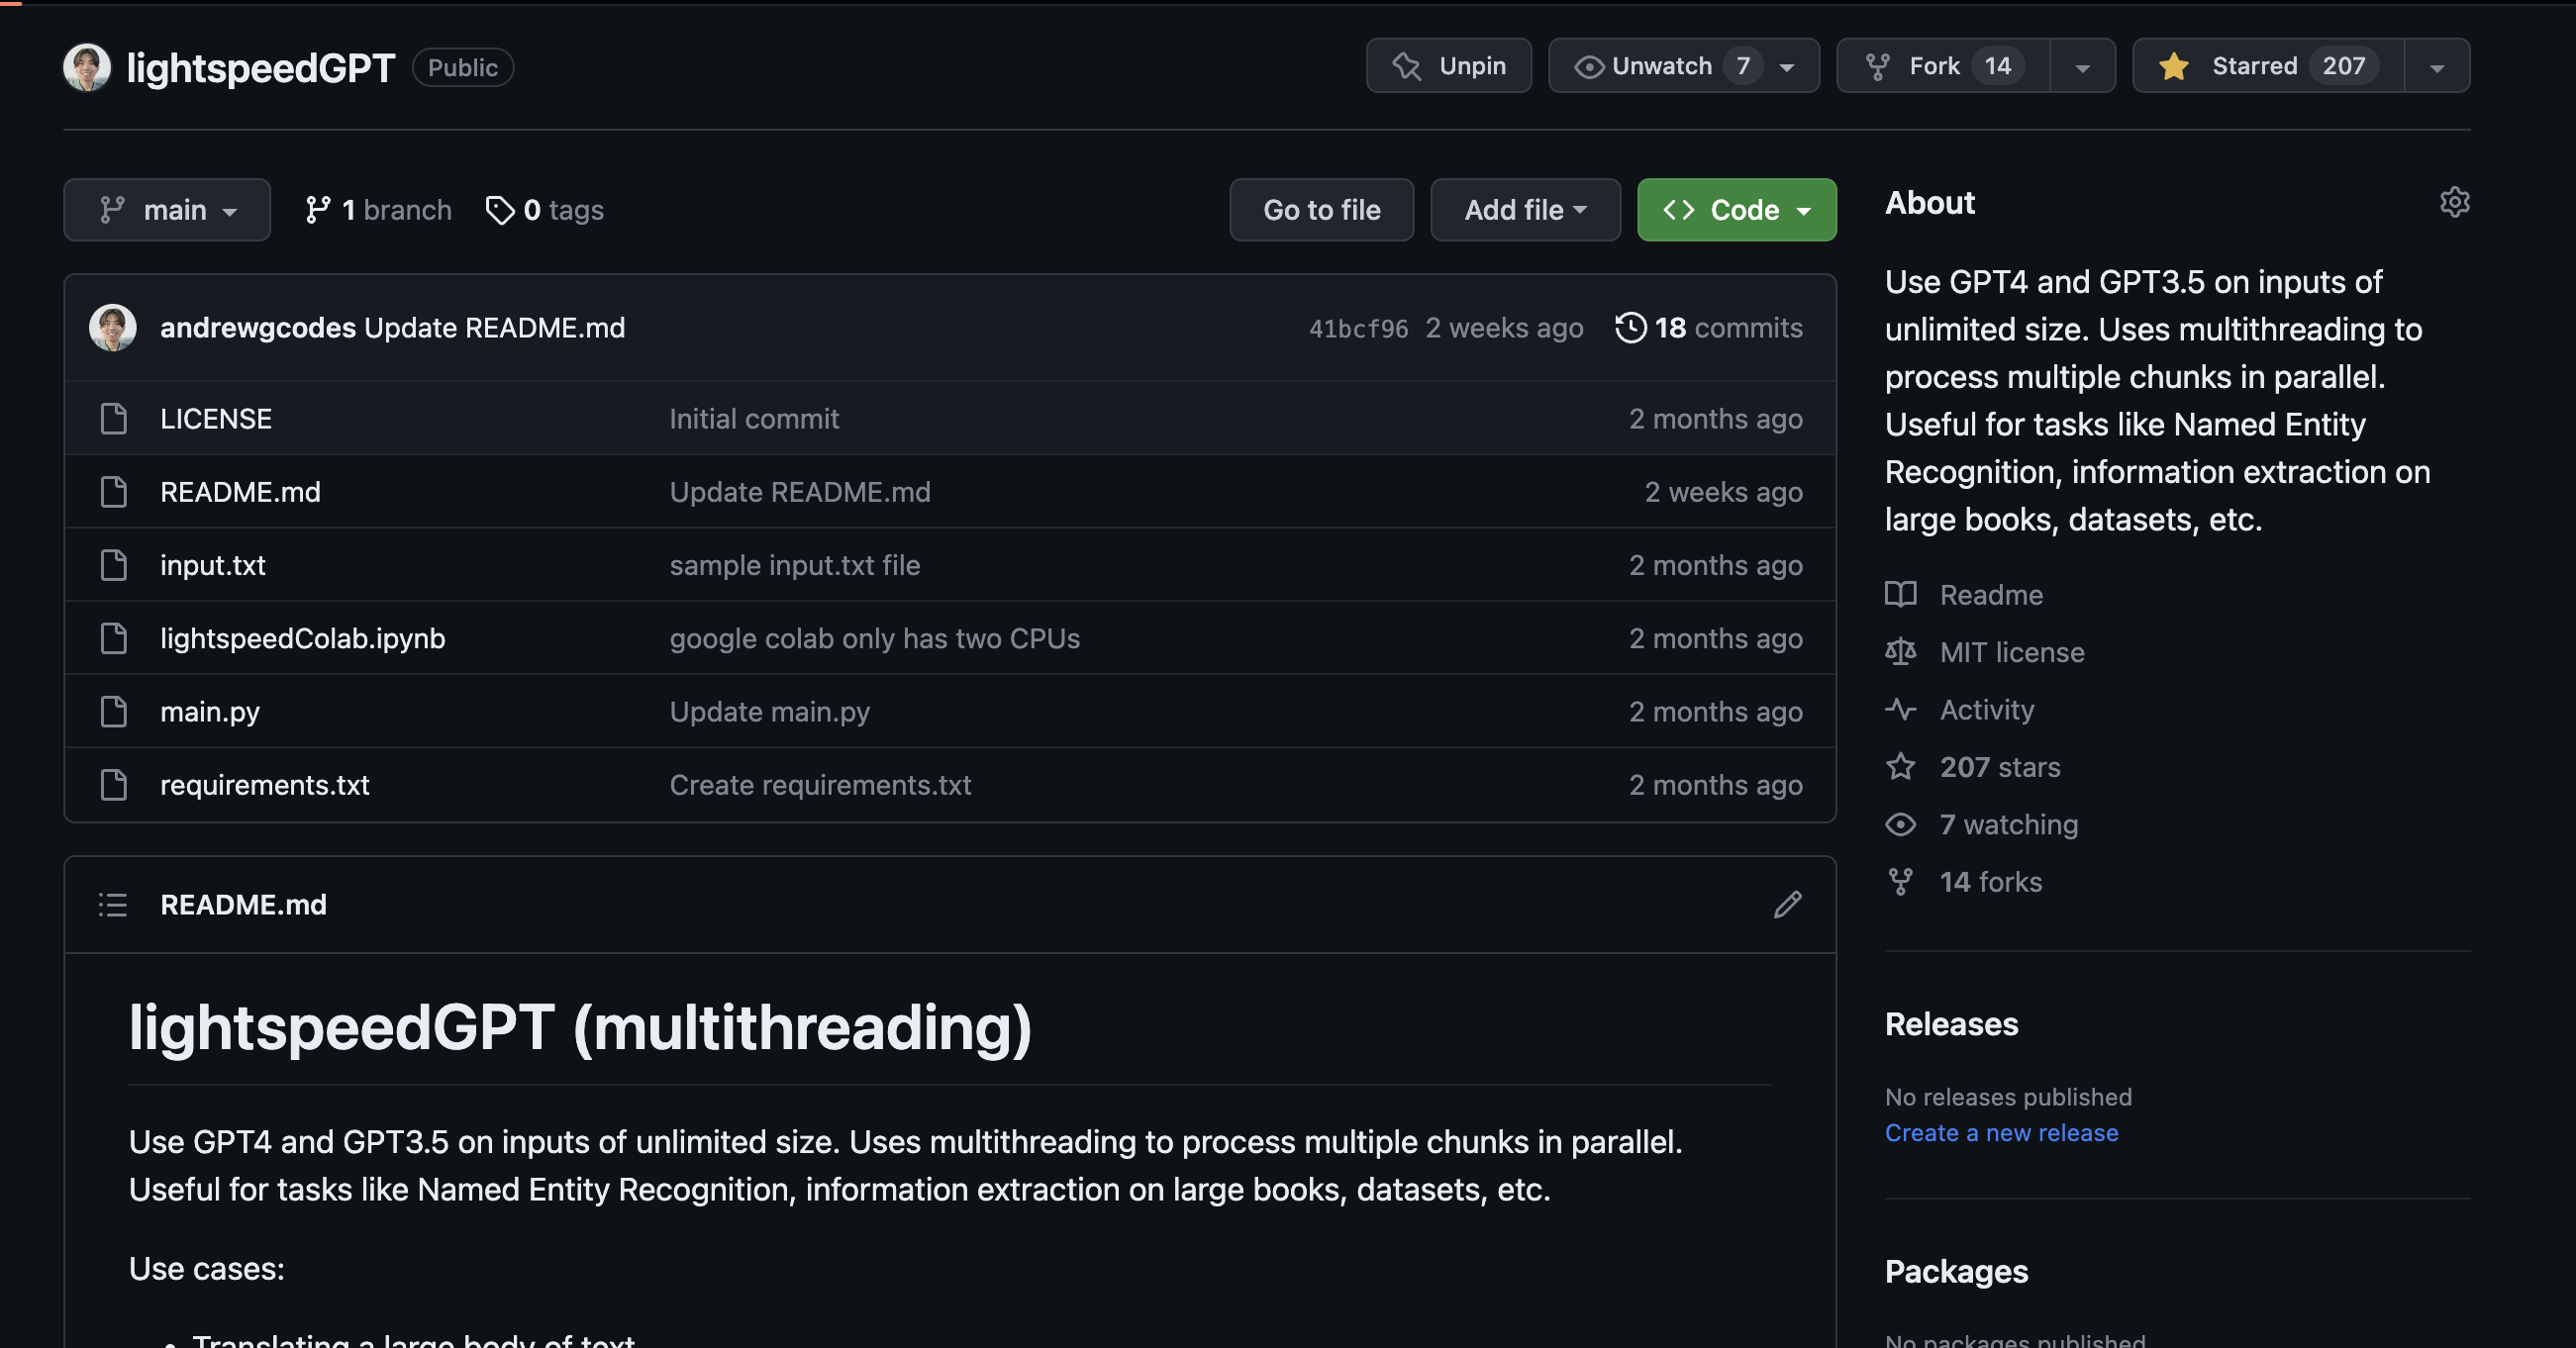Screen dimensions: 2576x1348
Task: Open the main.py file
Action: click(209, 712)
